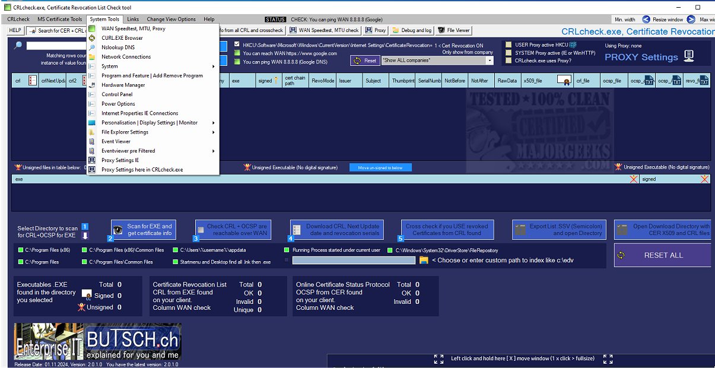Click the revo_file column TXT icon
The height and width of the screenshot is (368, 715).
[x=704, y=81]
